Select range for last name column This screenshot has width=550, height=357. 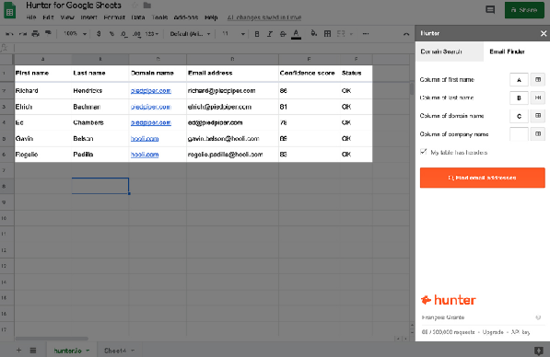click(538, 98)
